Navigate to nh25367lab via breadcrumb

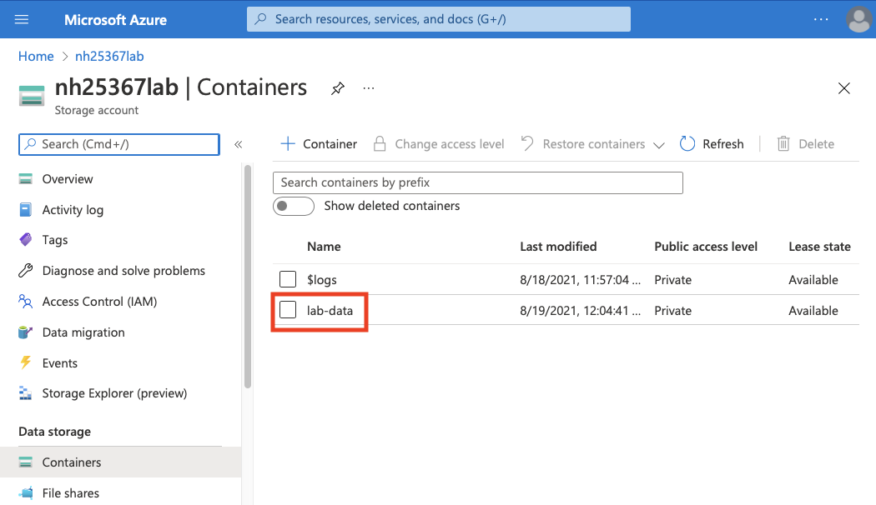coord(108,56)
